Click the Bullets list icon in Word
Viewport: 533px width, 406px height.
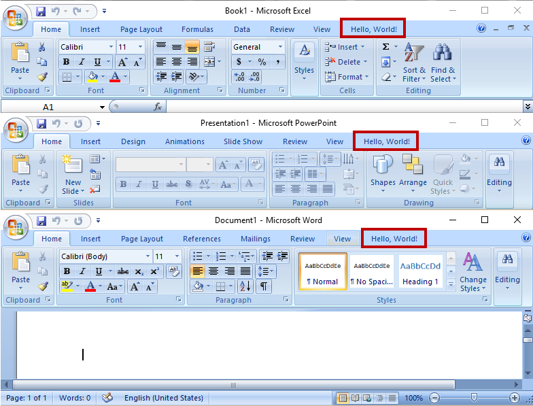pos(197,256)
